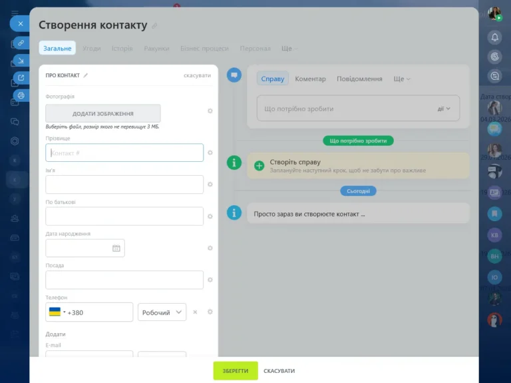Viewport: 511px width, 383px height.
Task: Open the Ukraine flag country code selector
Action: [57, 312]
